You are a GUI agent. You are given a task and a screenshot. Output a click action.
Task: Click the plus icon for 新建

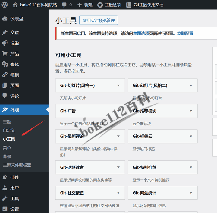tap(80, 5)
